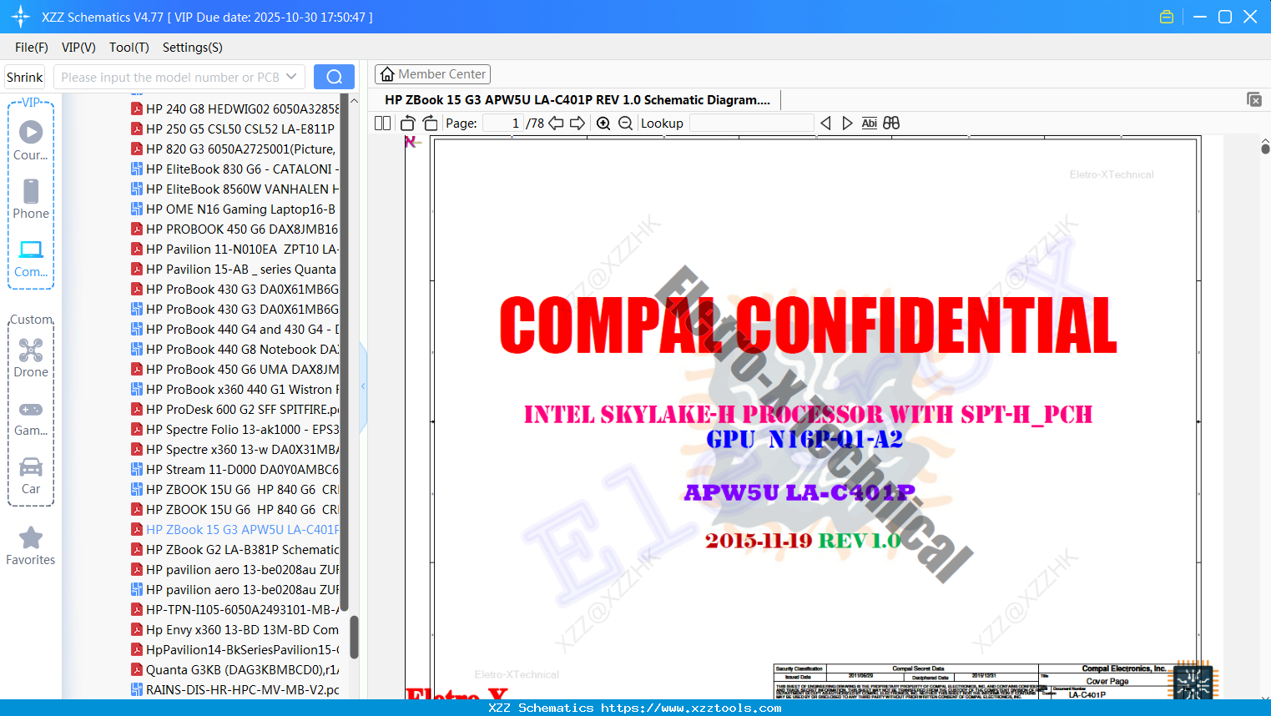This screenshot has height=716, width=1271.
Task: Click the Shrink button
Action: coord(24,77)
